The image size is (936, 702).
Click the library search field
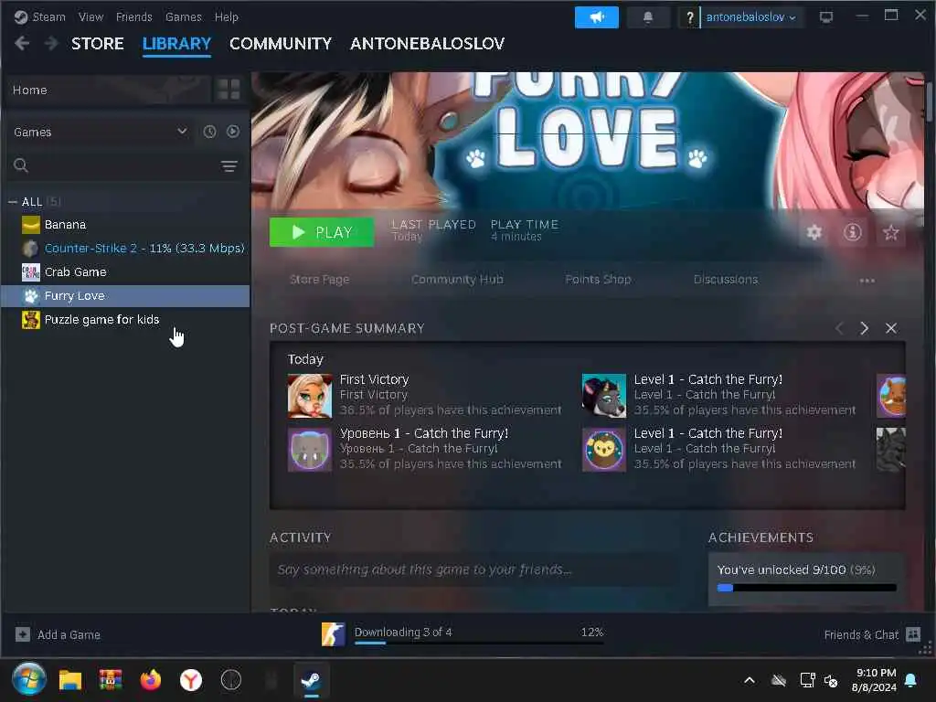coord(124,166)
